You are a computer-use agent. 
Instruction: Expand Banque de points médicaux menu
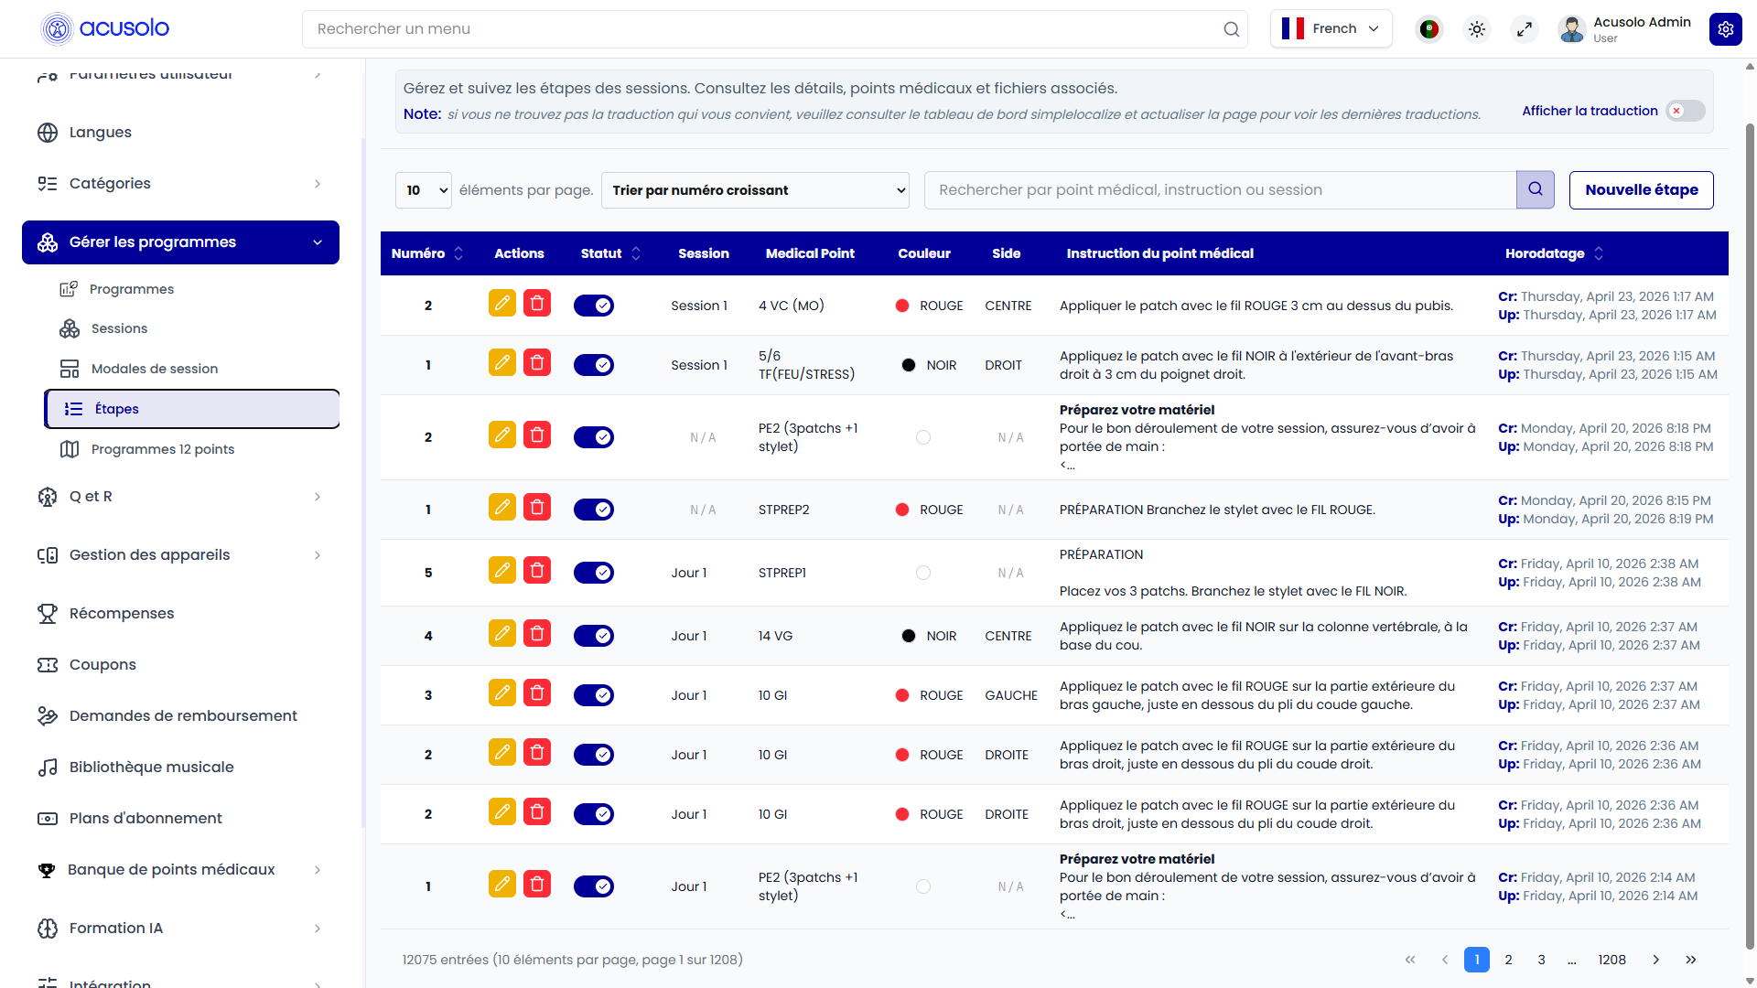pyautogui.click(x=180, y=870)
